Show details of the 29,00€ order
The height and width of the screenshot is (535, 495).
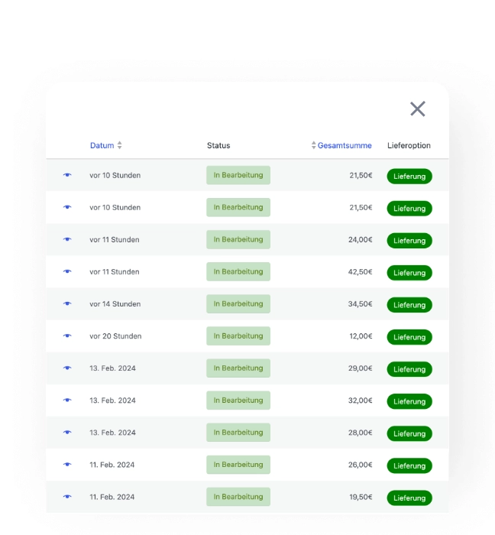point(67,368)
